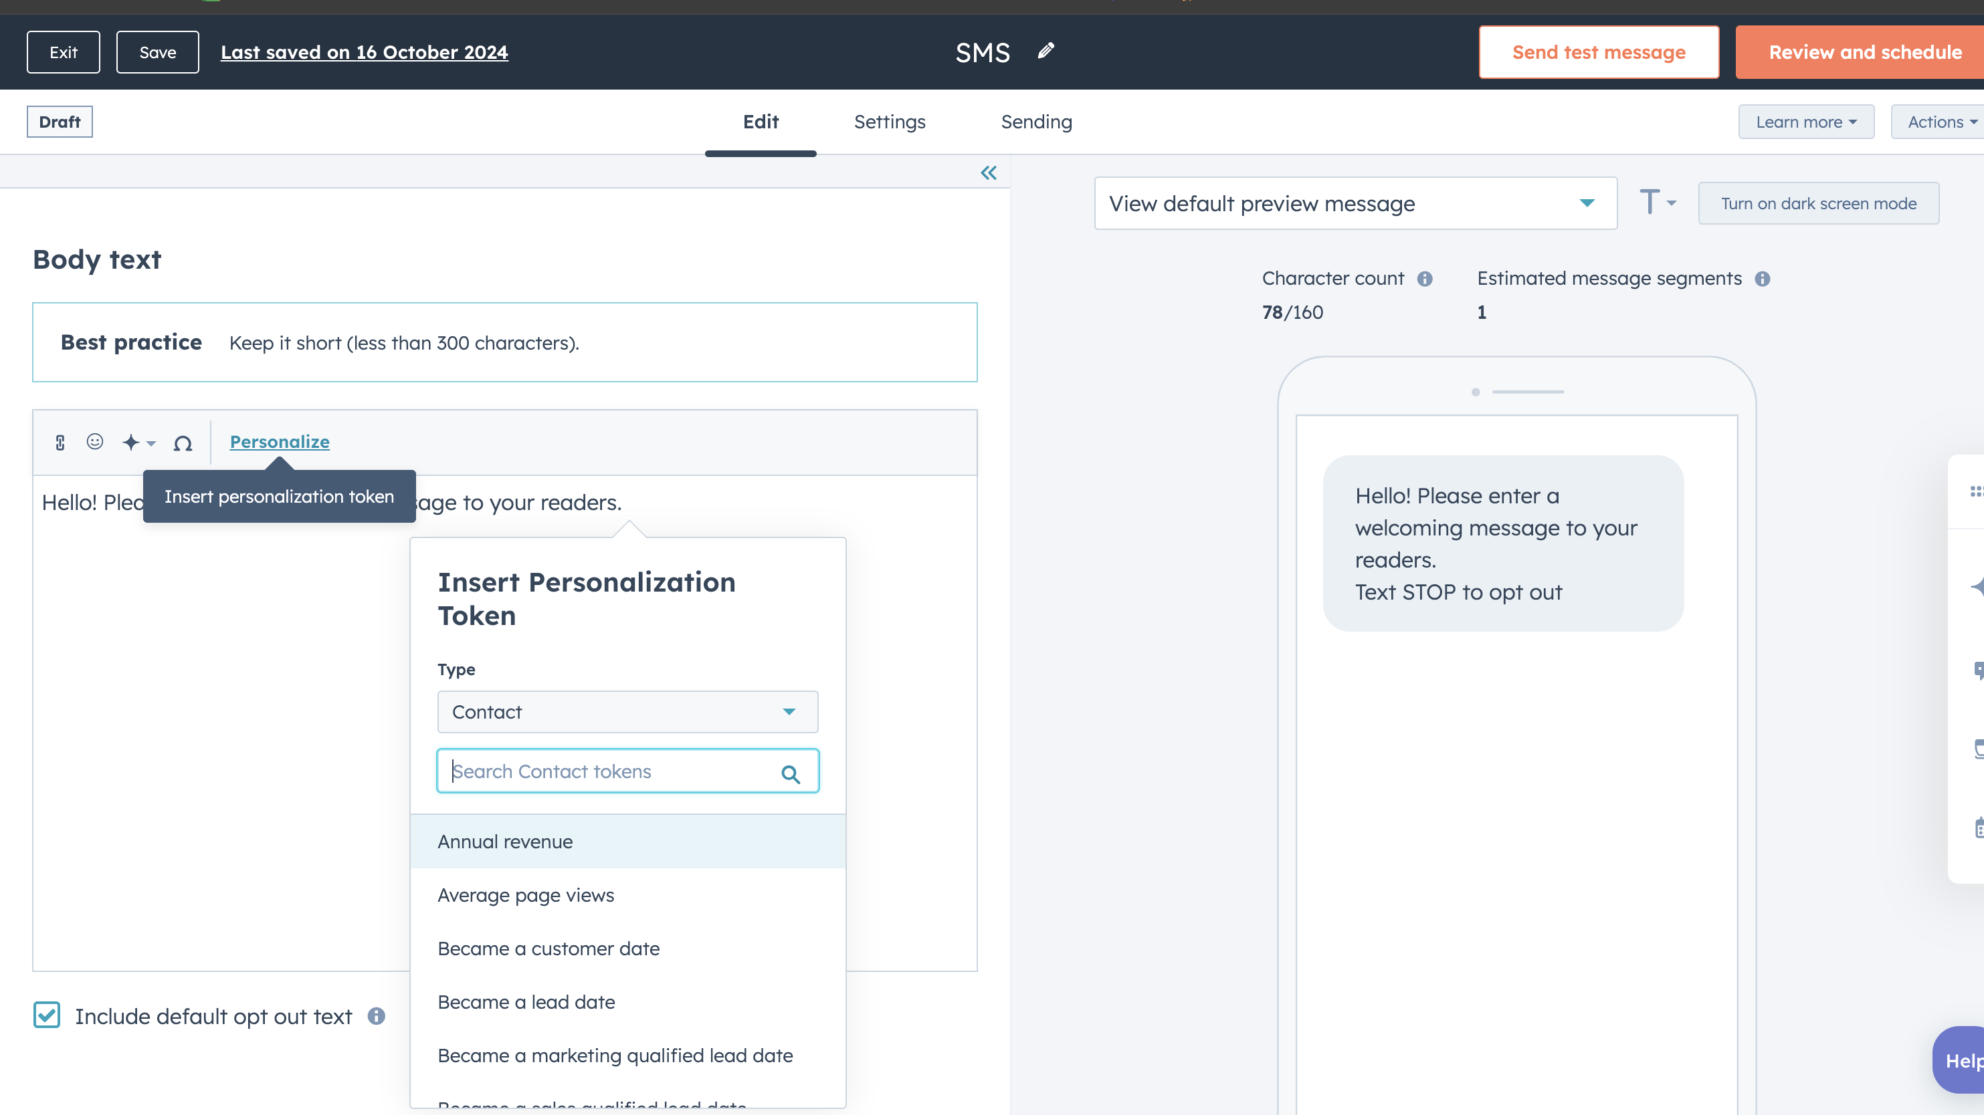This screenshot has width=1984, height=1115.
Task: Open the chat bubble icon in side panel
Action: point(1978,670)
